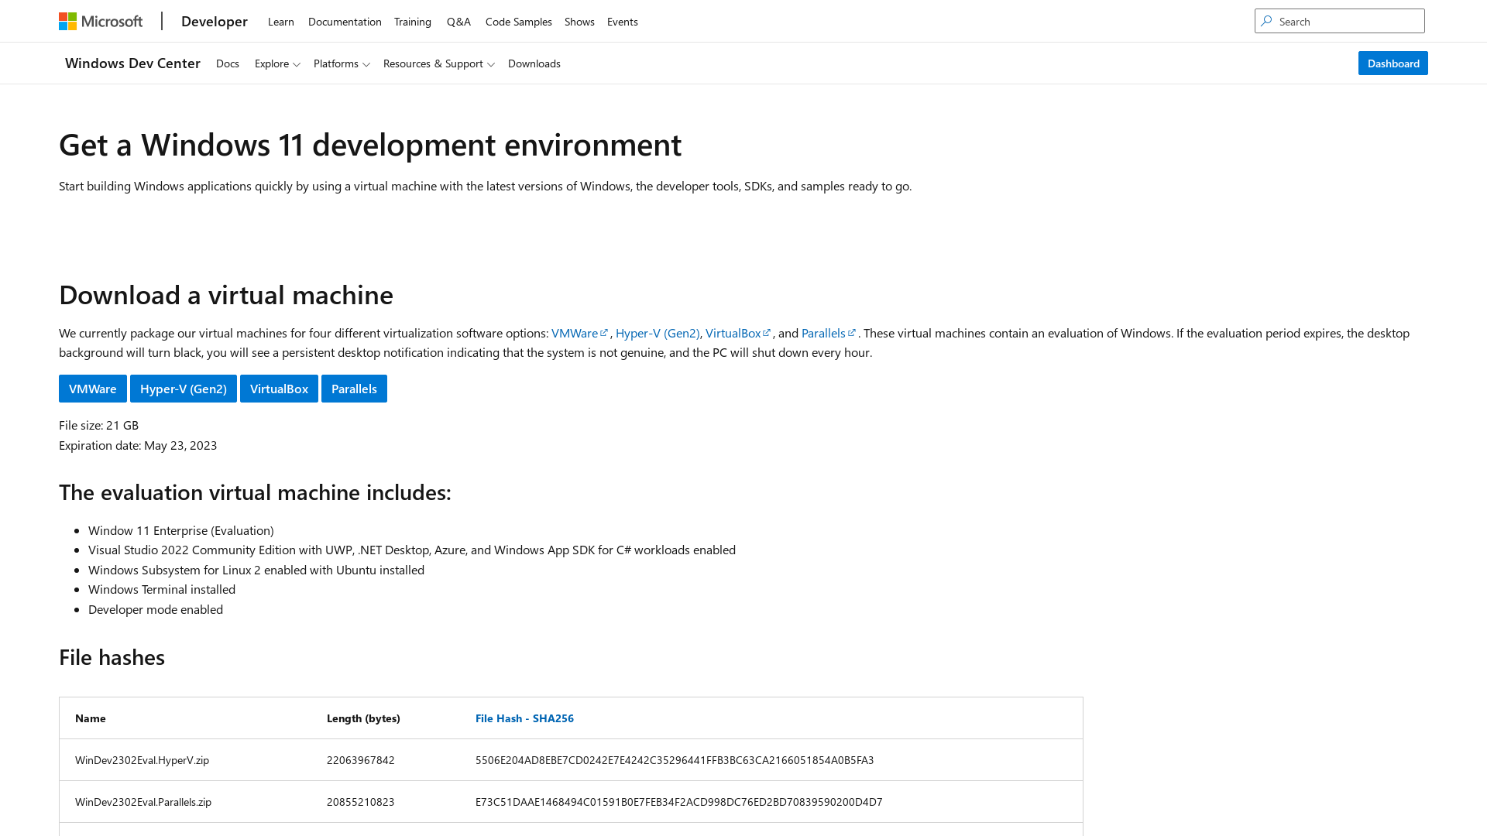Toggle the Q&A navigation item
The height and width of the screenshot is (836, 1487).
[x=458, y=22]
